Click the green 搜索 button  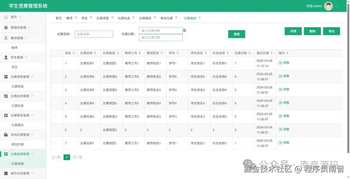pyautogui.click(x=237, y=34)
